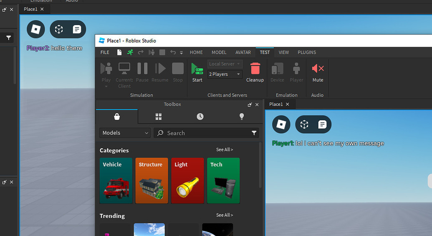The height and width of the screenshot is (236, 432).
Task: Click the sky thumbnail under Trending
Action: coord(149,230)
